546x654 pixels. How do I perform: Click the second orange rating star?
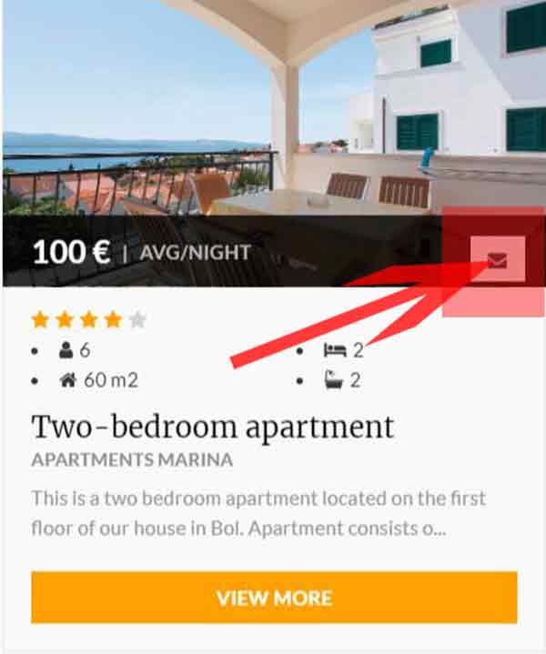[x=65, y=320]
